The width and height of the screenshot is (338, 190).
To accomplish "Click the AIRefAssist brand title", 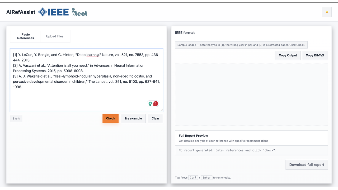I will click(21, 12).
